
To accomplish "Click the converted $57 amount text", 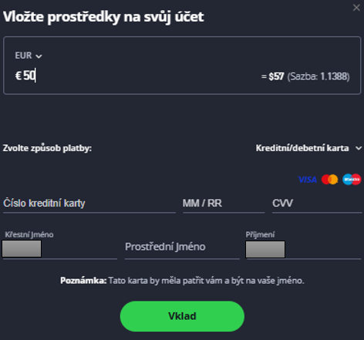I will [276, 76].
